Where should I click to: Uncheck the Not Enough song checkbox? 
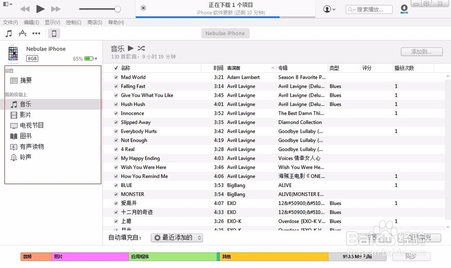click(x=116, y=140)
